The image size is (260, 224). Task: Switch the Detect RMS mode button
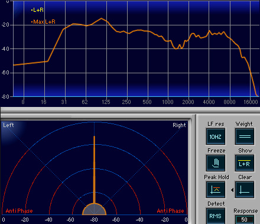[x=216, y=216]
